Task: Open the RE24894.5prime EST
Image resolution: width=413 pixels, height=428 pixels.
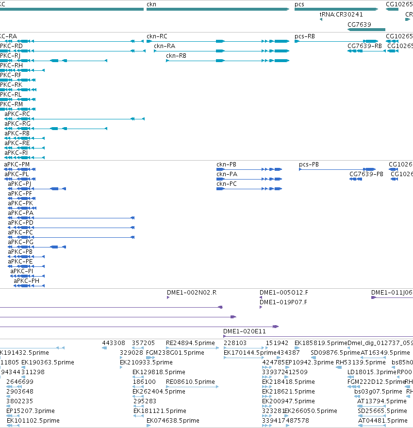Action: (193, 348)
